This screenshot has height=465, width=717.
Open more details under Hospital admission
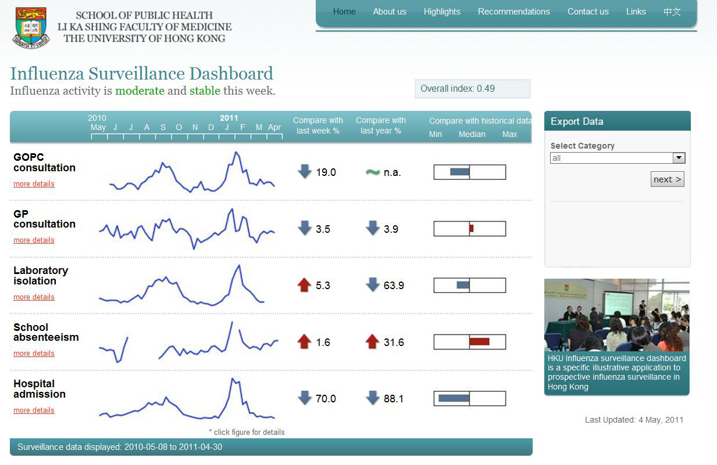point(34,410)
